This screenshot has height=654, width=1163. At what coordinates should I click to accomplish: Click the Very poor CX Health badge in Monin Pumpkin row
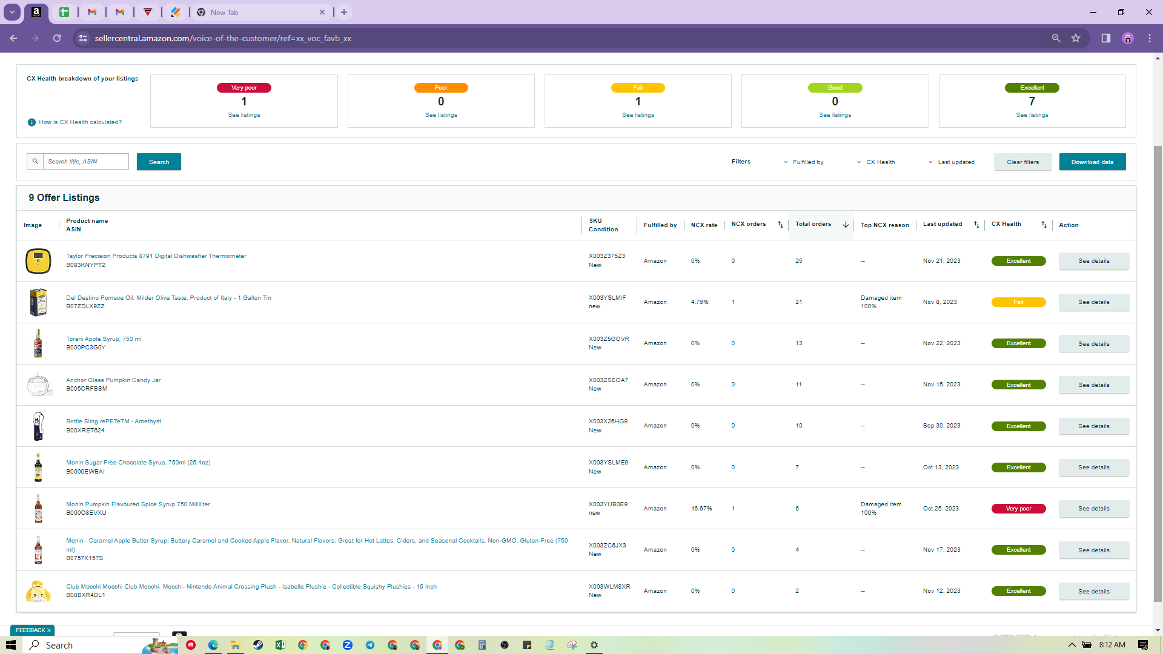click(1018, 509)
